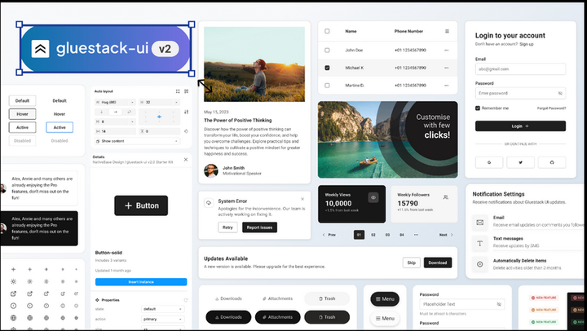Viewport: 587px width, 331px height.
Task: Close the Details panel with its X
Action: pos(186,160)
